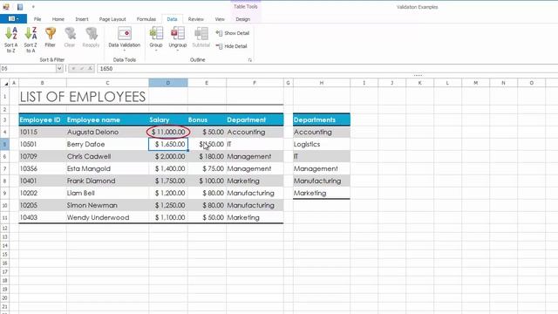Switch to the Page Layout tab

(x=112, y=19)
